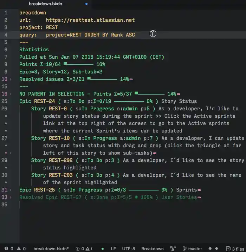Open the Teletype broadcast antenna icon
246x252 pixels.
173,248
